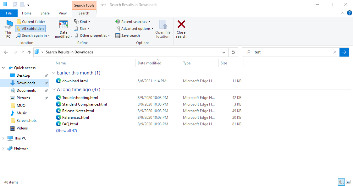Image resolution: width=353 pixels, height=186 pixels.
Task: Clear search text with X
Action: (335, 52)
